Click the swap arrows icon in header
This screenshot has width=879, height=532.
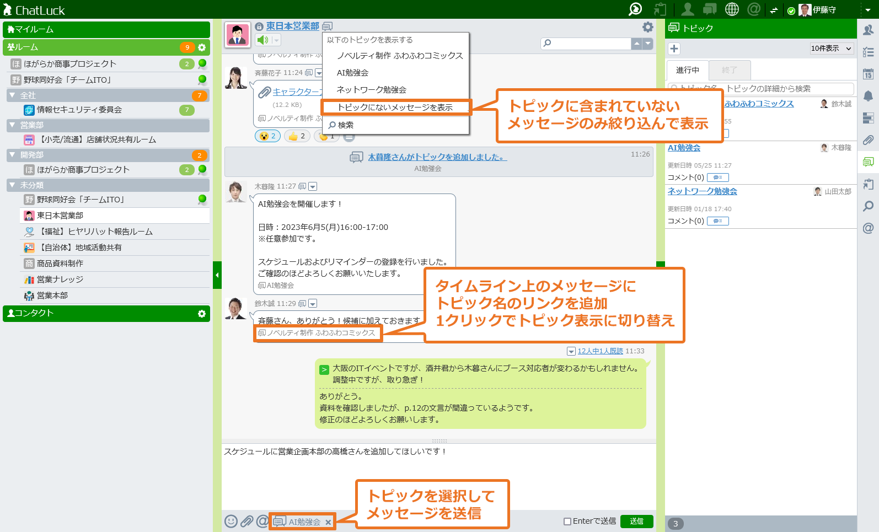(x=774, y=10)
